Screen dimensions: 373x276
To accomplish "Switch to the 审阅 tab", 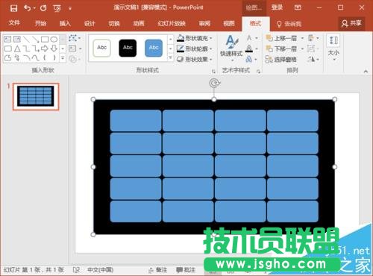I will pos(204,24).
